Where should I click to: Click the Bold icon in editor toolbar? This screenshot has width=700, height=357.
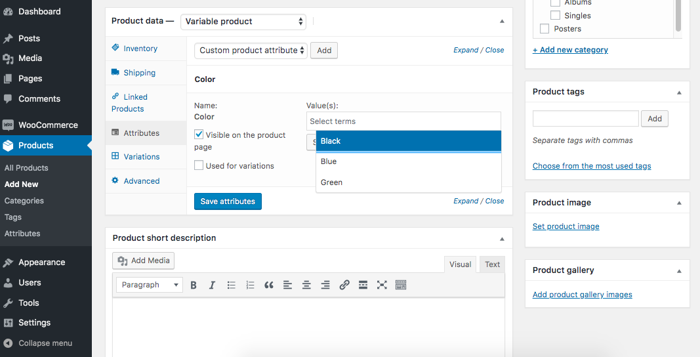[194, 285]
